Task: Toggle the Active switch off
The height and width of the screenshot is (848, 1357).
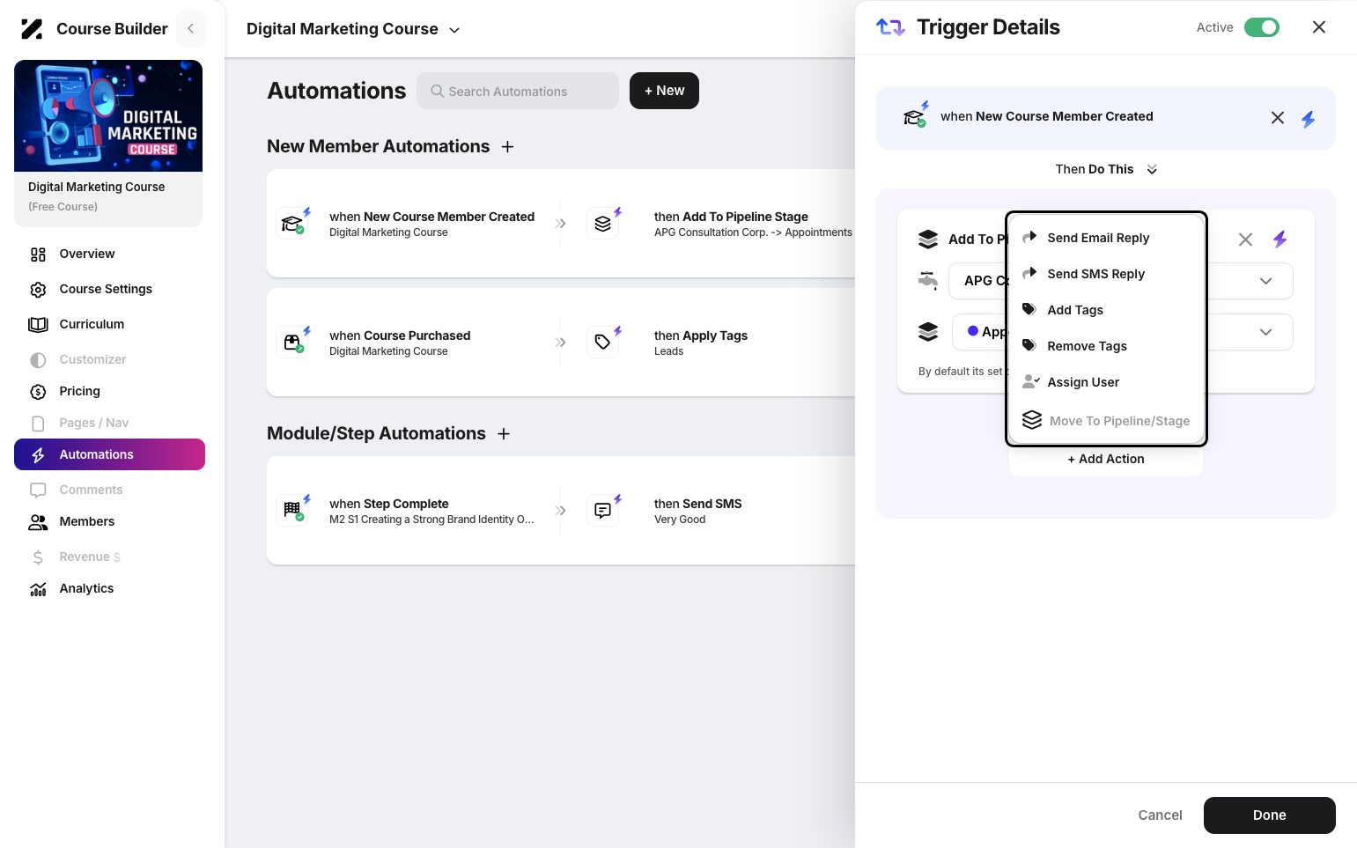Action: pos(1262,27)
